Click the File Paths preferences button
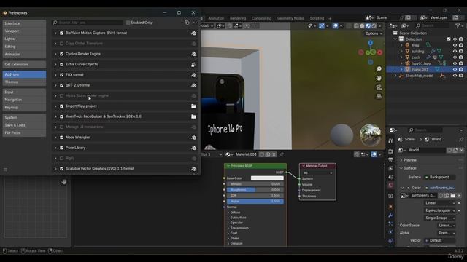Viewport: 467px width, 262px height. coord(24,133)
